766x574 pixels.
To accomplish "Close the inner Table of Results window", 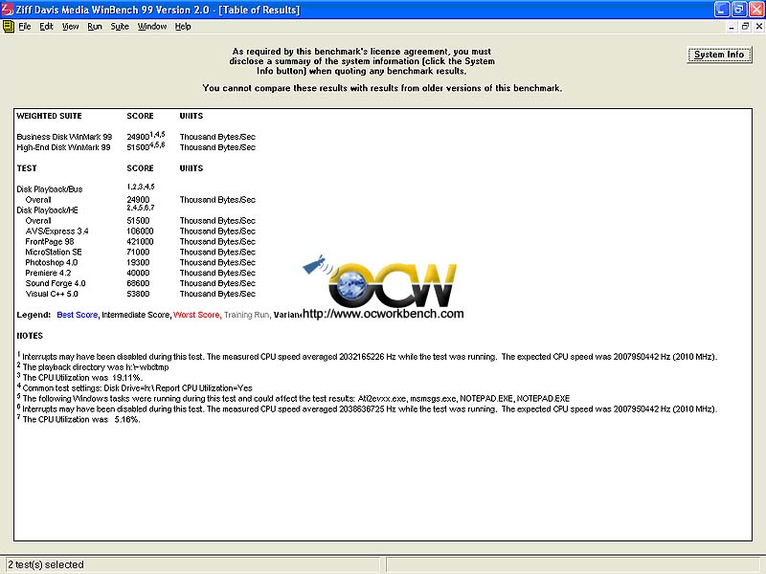I will [x=759, y=27].
